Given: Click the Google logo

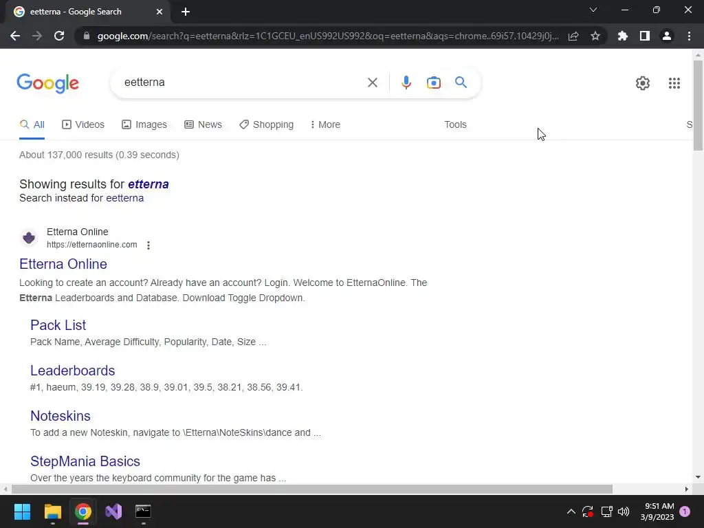Looking at the screenshot, I should point(48,83).
